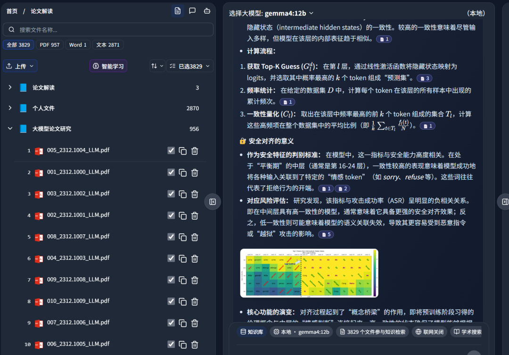Viewport: 509px width, 355px height.
Task: Collapse the 大模型论文研究 folder
Action: click(x=10, y=129)
